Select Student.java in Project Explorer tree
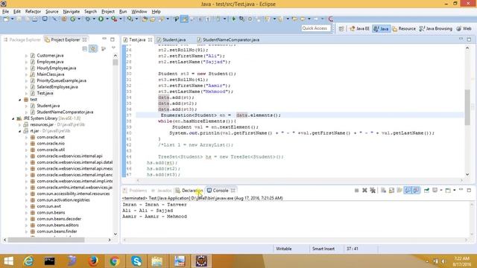This screenshot has width=477, height=268. pos(48,106)
